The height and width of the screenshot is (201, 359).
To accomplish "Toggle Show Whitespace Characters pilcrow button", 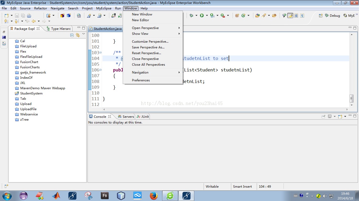I will coord(302,16).
